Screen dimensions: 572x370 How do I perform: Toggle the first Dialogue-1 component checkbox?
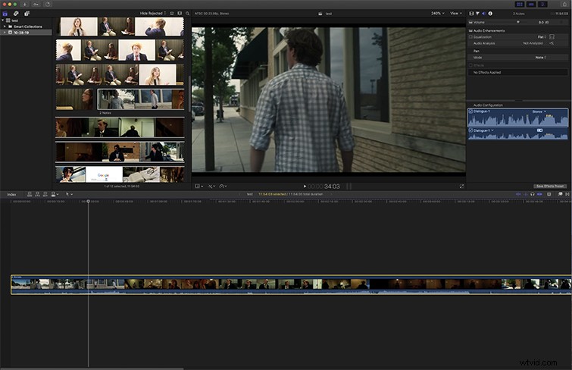point(471,111)
